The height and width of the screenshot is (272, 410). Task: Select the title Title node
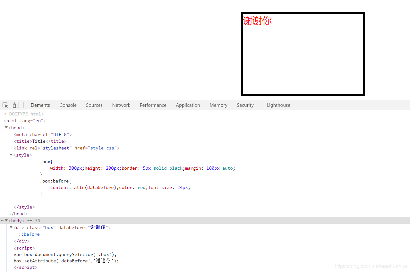pos(40,141)
